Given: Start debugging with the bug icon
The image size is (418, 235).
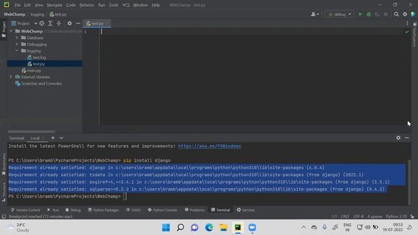Looking at the screenshot, I should [x=368, y=14].
